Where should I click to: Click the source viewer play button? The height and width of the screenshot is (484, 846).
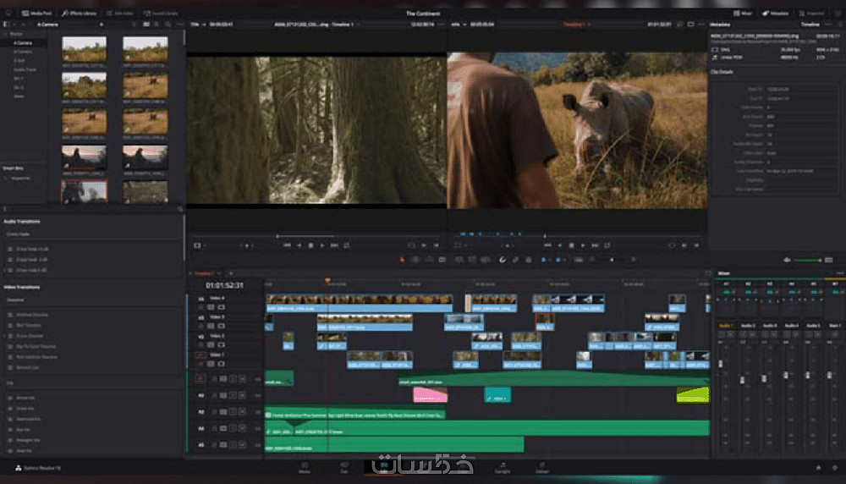tap(322, 245)
